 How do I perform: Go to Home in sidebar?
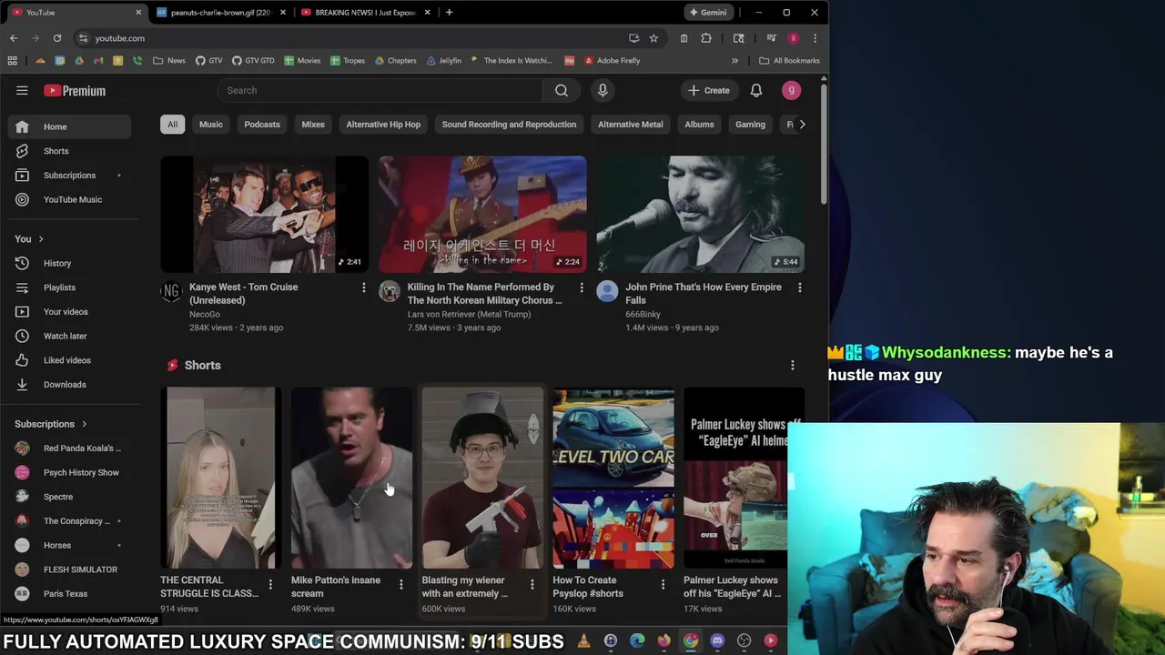point(69,126)
